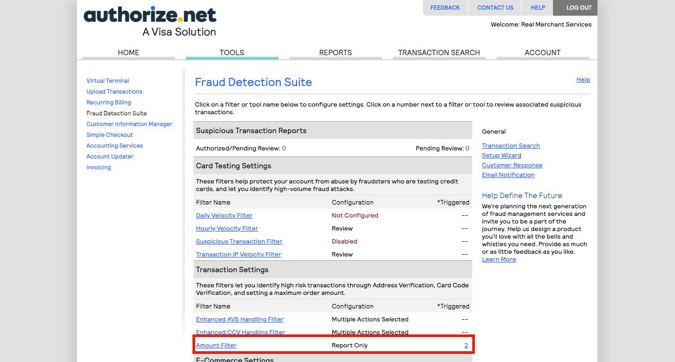Click the authorize.net logo
675x362 pixels.
150,21
